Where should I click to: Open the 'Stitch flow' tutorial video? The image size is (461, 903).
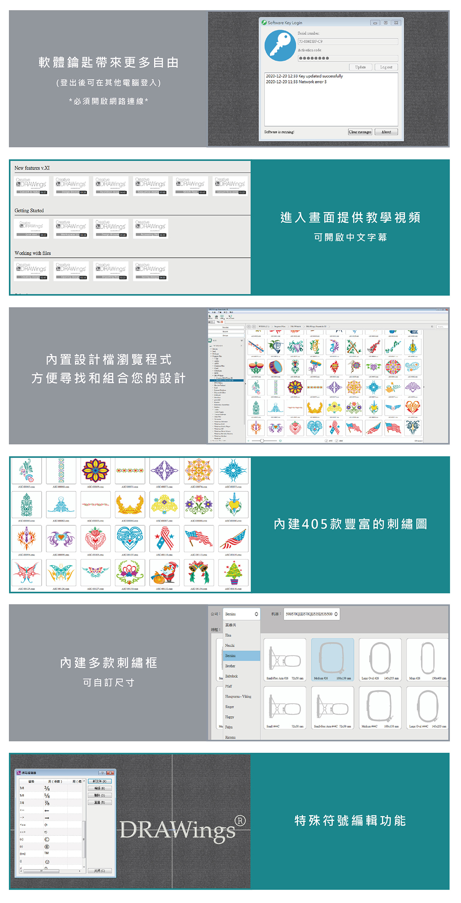point(191,186)
